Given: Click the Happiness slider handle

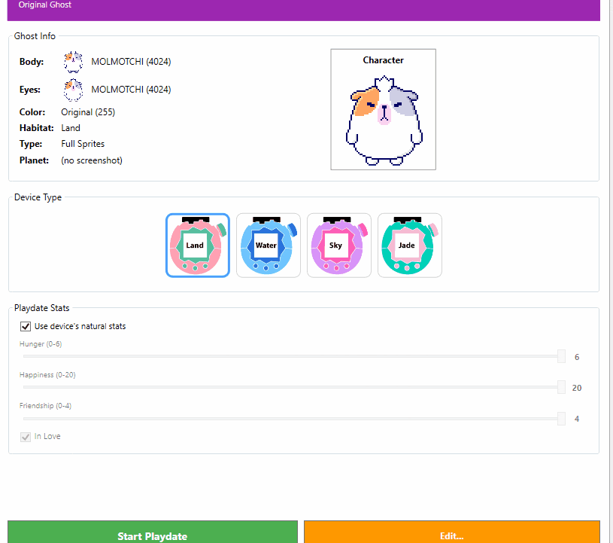Looking at the screenshot, I should point(561,388).
